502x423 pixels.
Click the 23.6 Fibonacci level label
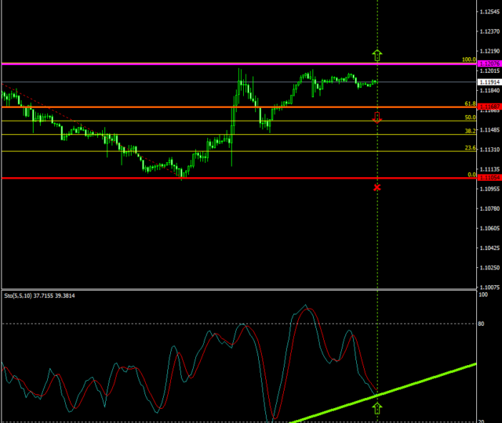tap(470, 148)
